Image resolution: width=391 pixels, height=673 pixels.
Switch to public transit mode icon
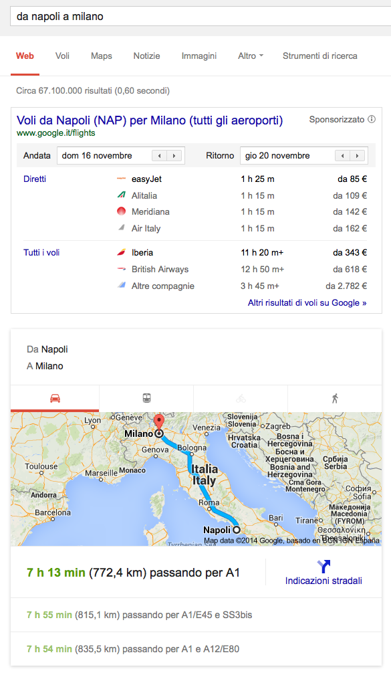pos(146,398)
